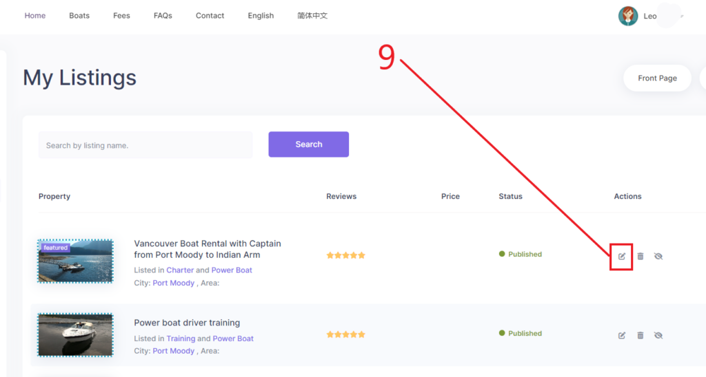Delete the Power boat driver training listing
Viewport: 706px width, 377px height.
tap(640, 335)
